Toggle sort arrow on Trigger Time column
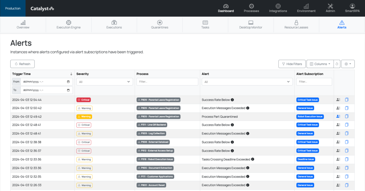 tap(71, 74)
